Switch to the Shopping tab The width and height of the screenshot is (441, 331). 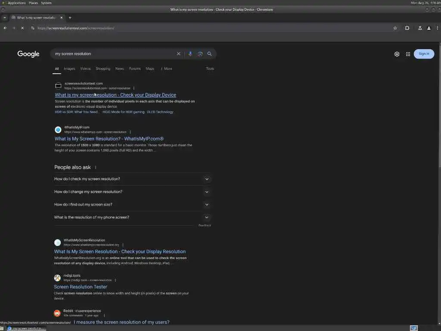point(103,69)
